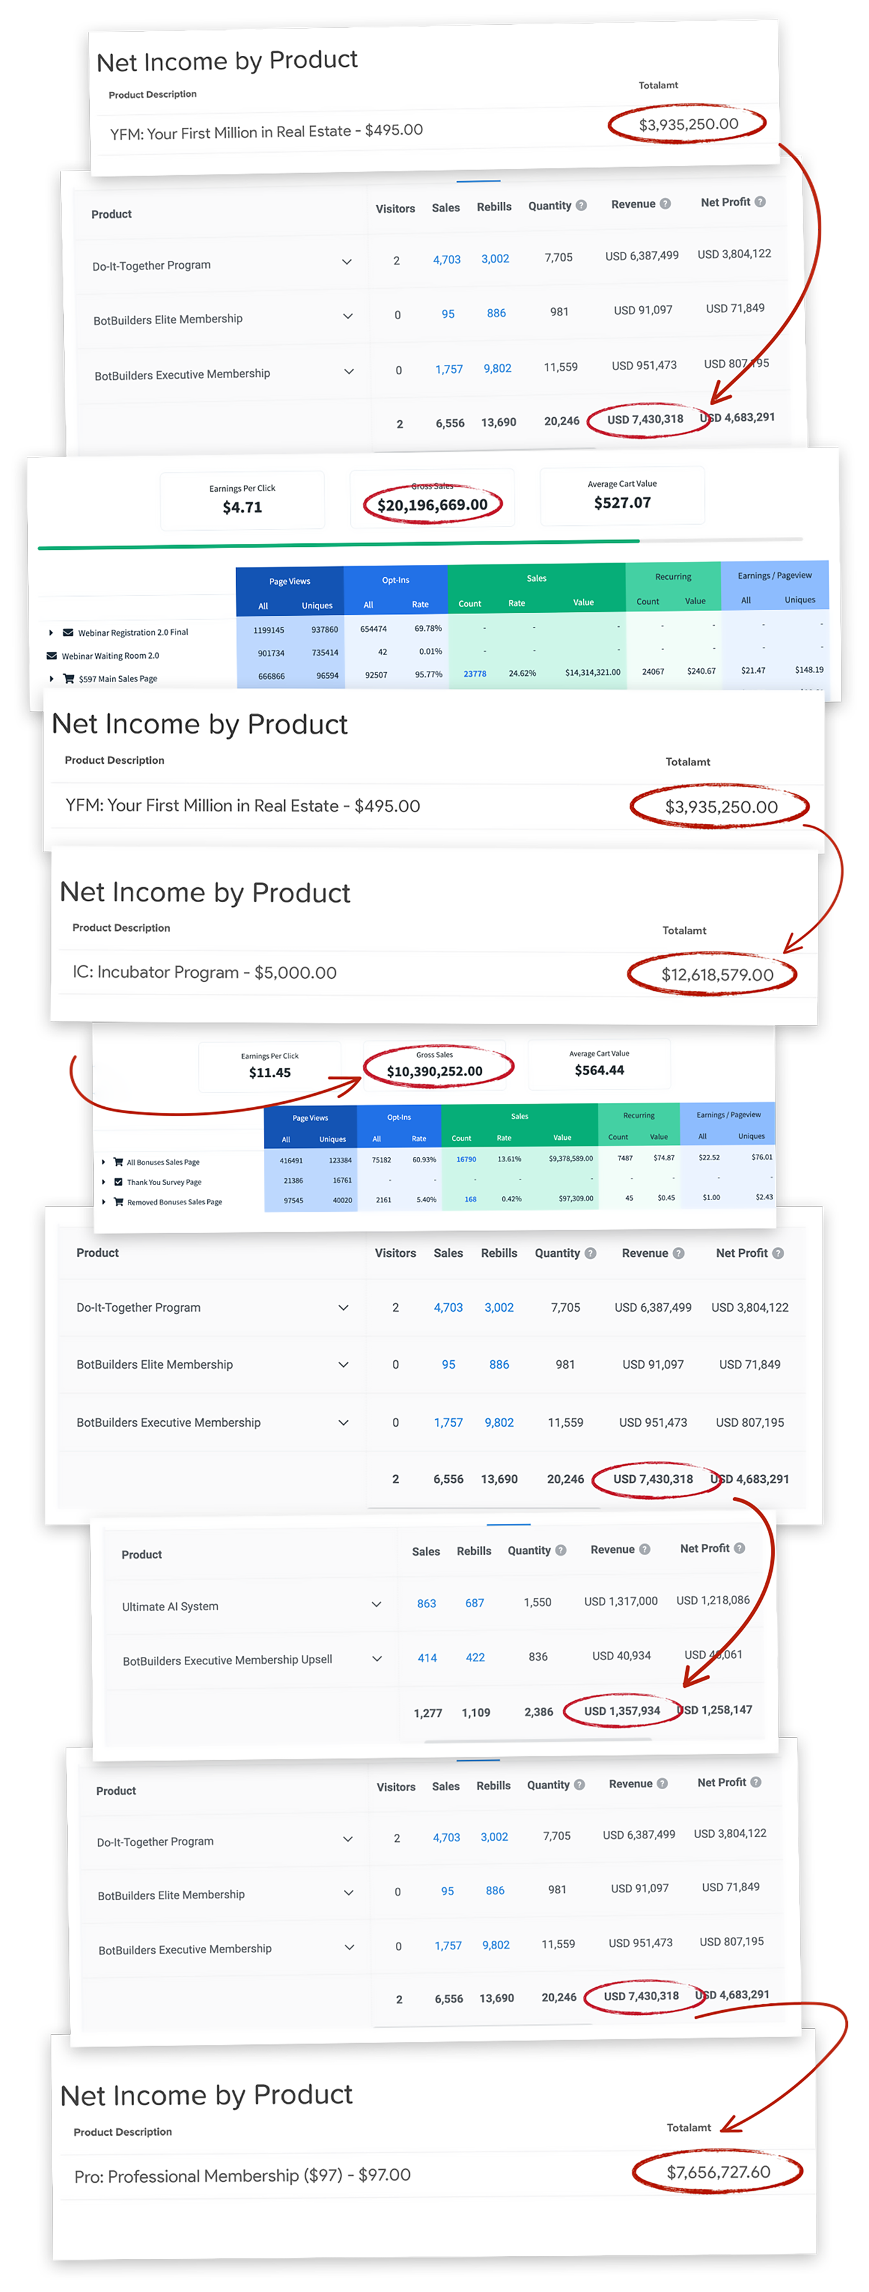The height and width of the screenshot is (2292, 869).
Task: Expand BotBuilders Executive Membership Upsell chevron
Action: point(377,1659)
